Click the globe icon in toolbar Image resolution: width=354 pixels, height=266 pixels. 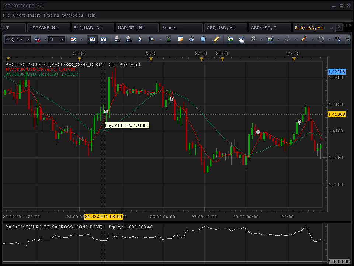click(203, 39)
